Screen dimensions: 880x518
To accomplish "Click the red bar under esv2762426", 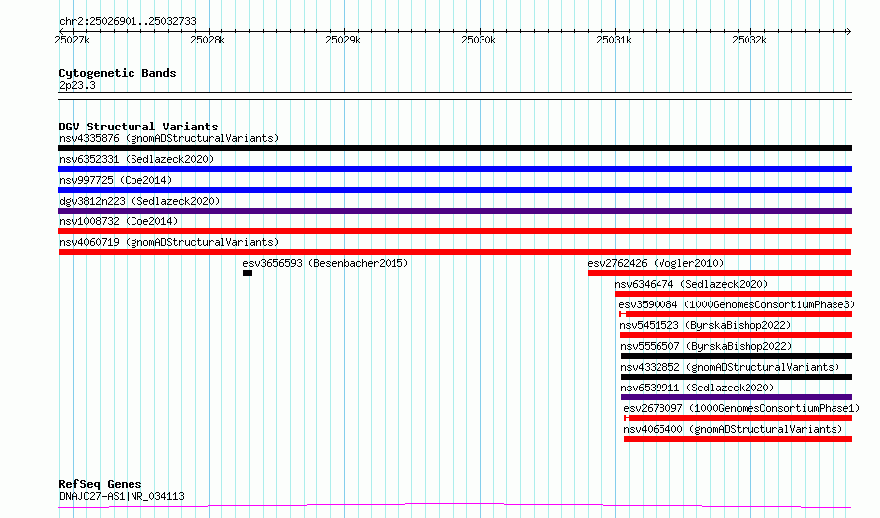I will pos(720,273).
